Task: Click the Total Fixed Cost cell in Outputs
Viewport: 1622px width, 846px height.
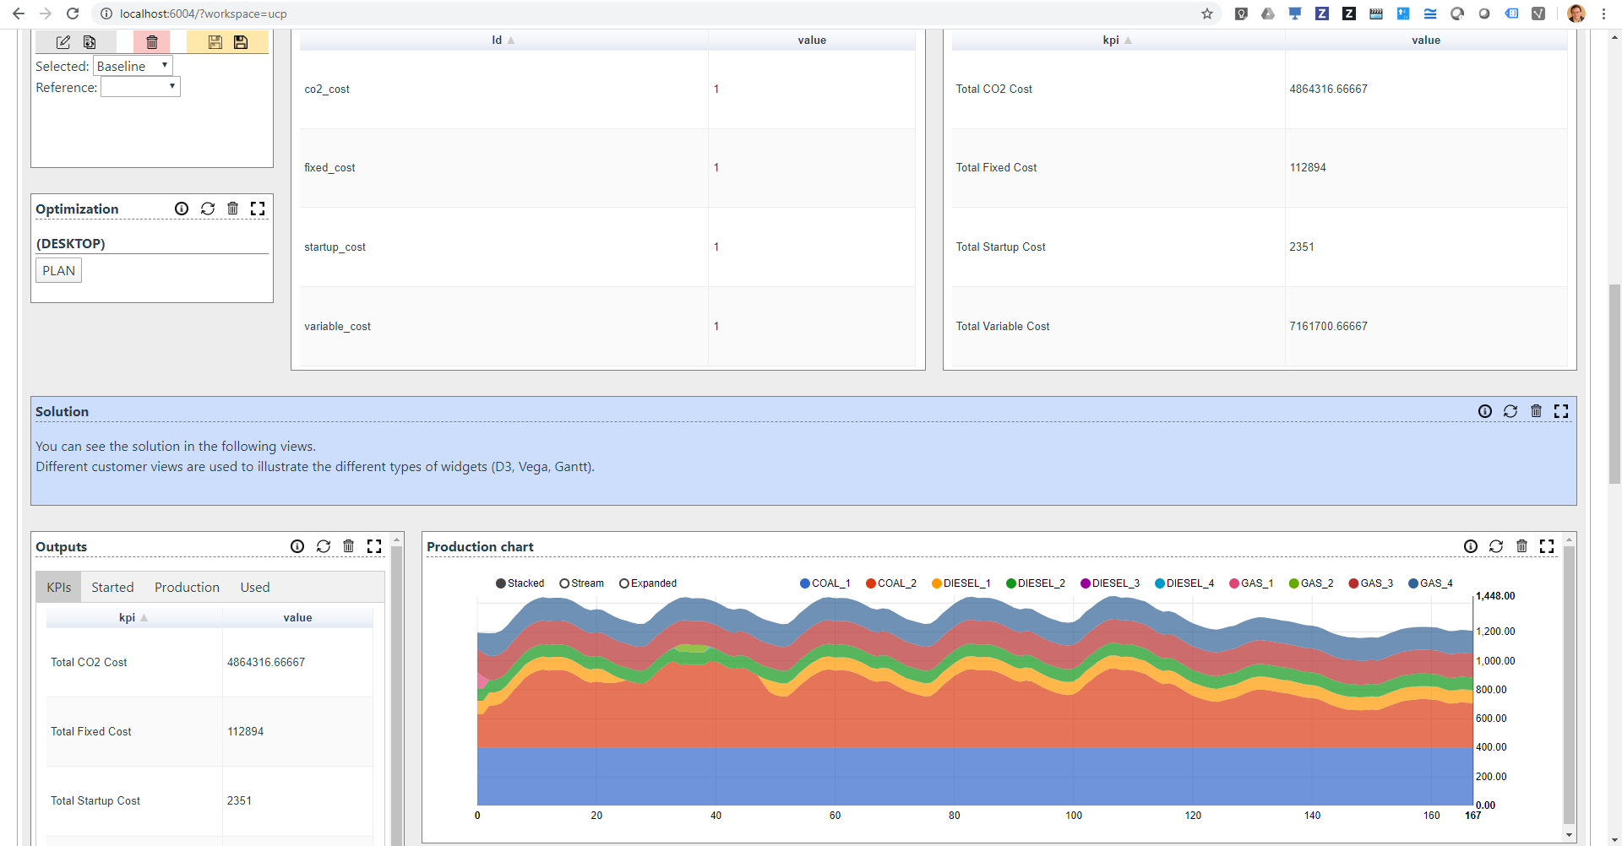Action: (134, 732)
